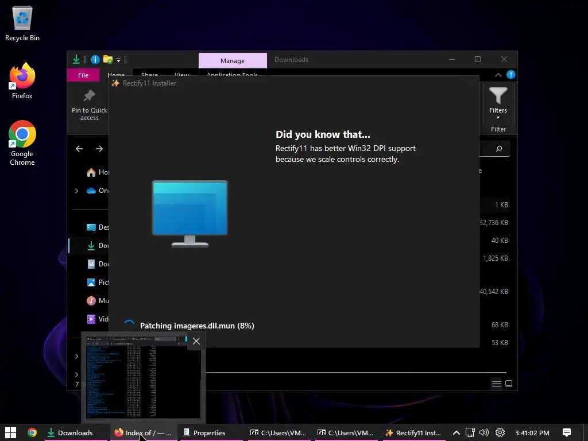Open Desktop in the navigation pane
588x441 pixels.
pyautogui.click(x=98, y=227)
